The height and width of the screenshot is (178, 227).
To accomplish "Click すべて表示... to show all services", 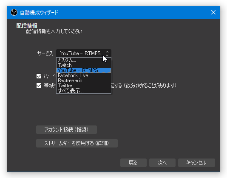I will pyautogui.click(x=84, y=91).
